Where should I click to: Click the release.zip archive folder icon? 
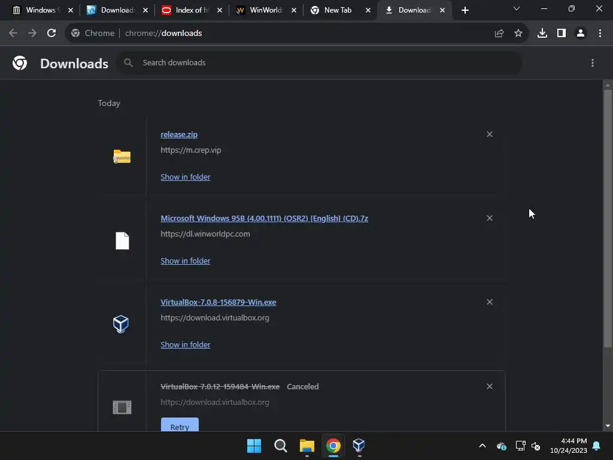[x=122, y=156]
